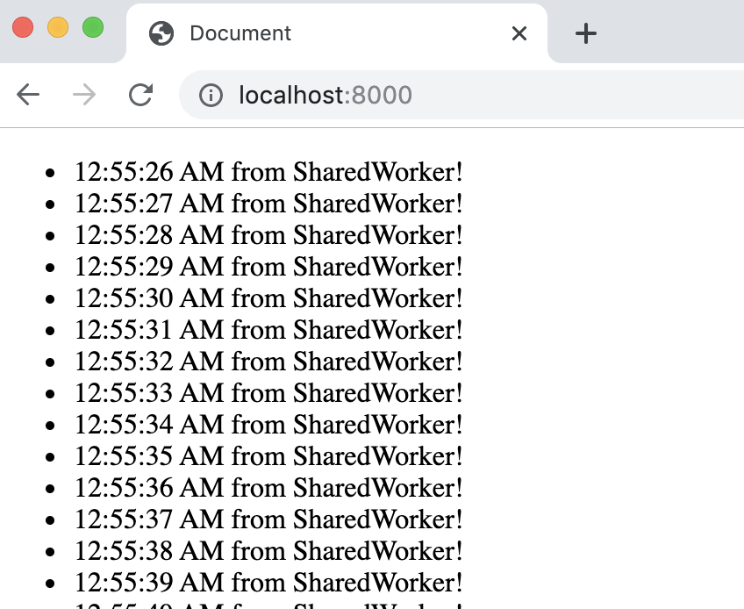Click the forward navigation arrow
Screen dimensions: 744x609
click(x=84, y=95)
